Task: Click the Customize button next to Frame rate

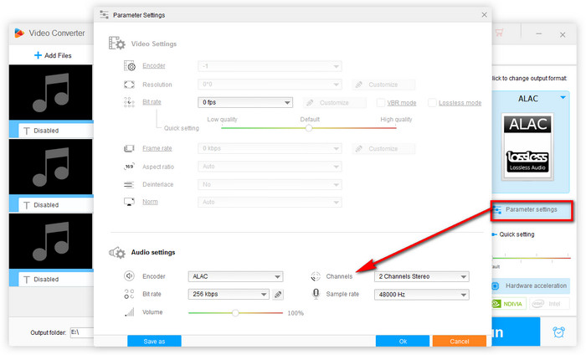Action: [383, 148]
